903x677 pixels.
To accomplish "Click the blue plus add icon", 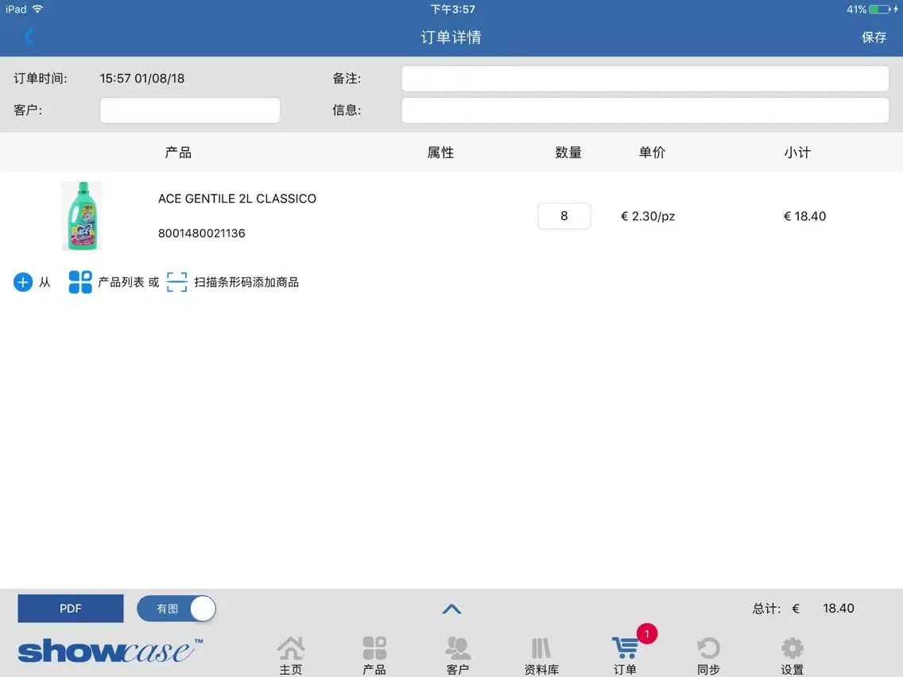I will coord(23,282).
